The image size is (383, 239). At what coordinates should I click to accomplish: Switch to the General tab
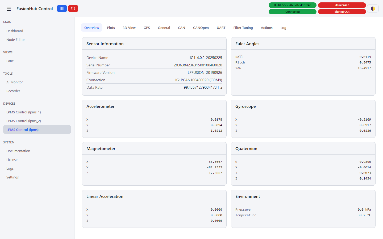click(x=164, y=28)
